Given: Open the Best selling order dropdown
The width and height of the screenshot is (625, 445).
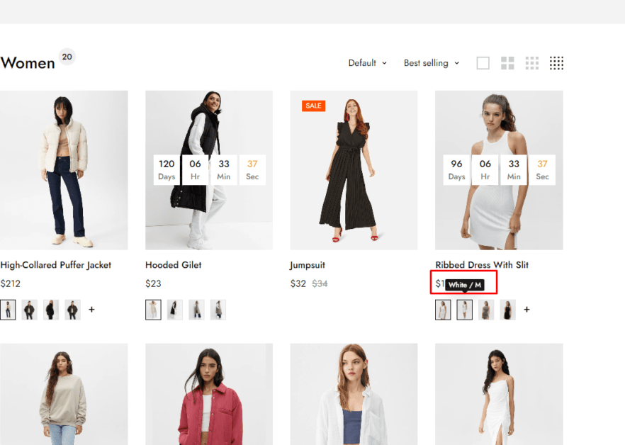Looking at the screenshot, I should 431,62.
